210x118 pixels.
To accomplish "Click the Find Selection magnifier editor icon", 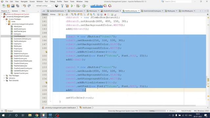I will [72, 14].
